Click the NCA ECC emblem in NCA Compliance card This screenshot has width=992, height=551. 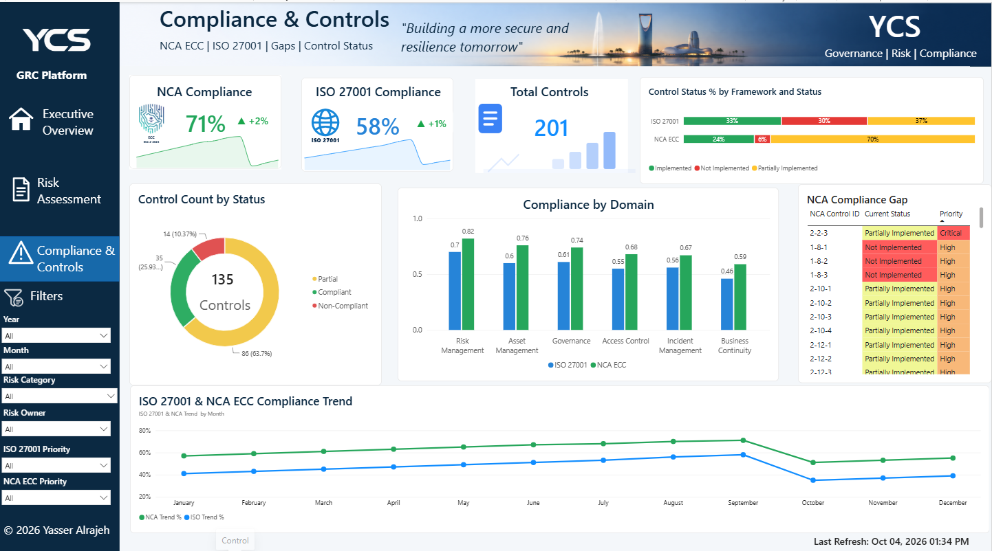tap(151, 123)
